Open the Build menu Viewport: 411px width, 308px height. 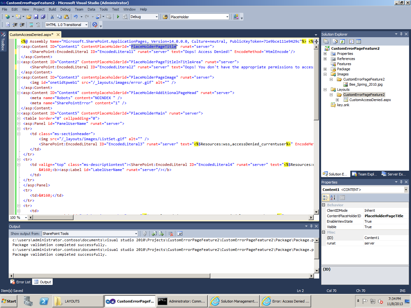tap(52, 9)
